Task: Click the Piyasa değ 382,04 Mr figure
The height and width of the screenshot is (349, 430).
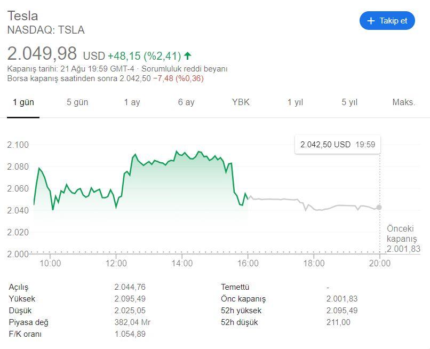Action: 134,321
